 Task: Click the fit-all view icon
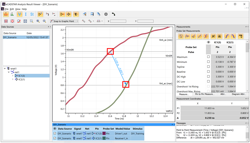point(25,21)
